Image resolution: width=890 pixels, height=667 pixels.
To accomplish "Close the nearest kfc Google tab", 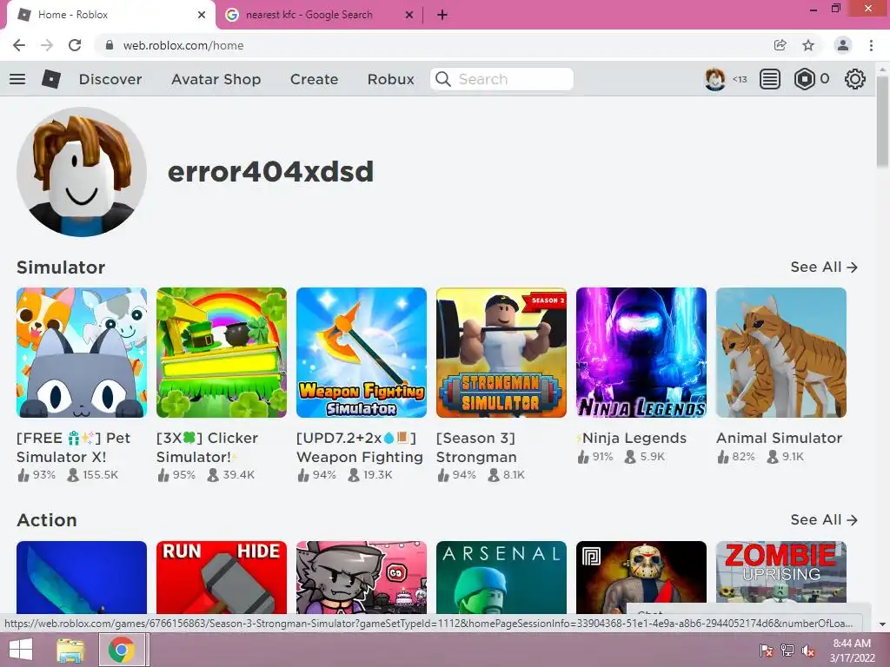I will tap(409, 15).
